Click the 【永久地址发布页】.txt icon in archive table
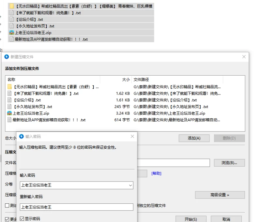Viewport: 261px width, 222px height. point(9,107)
